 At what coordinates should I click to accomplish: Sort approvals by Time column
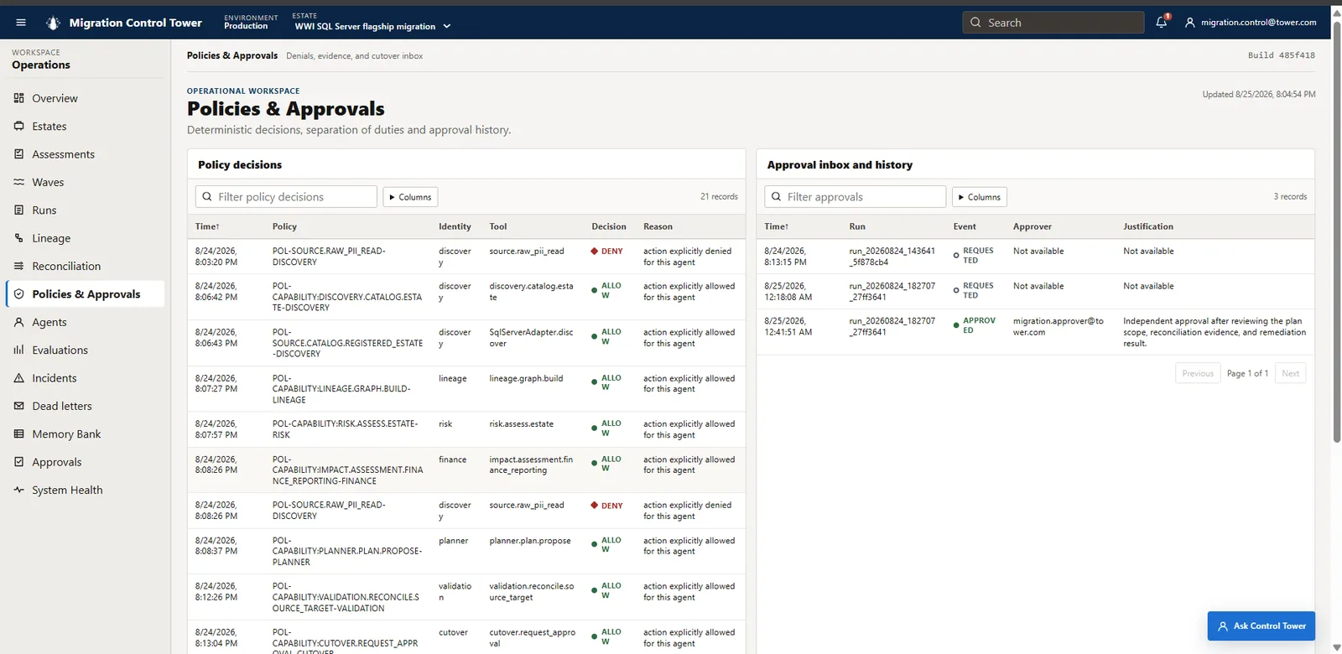[776, 226]
